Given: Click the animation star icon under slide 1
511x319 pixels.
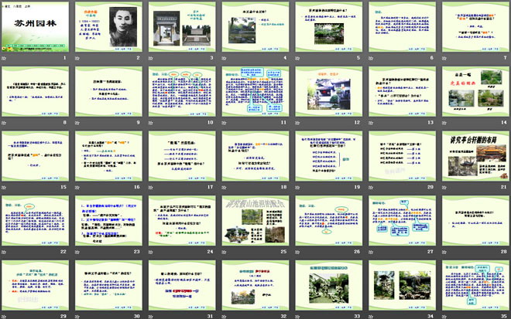Looking at the screenshot, I should (x=4, y=59).
